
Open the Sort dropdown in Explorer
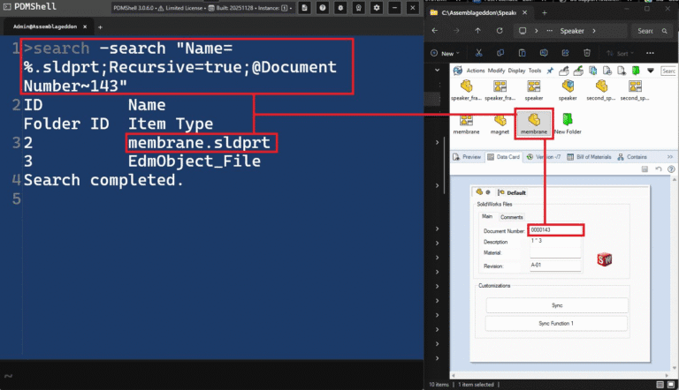coord(620,53)
